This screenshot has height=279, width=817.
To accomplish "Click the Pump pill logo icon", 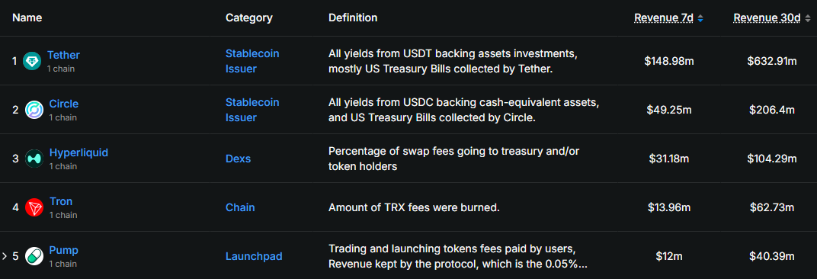I will 34,256.
